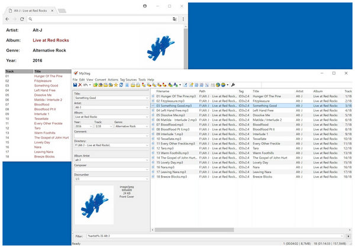This screenshot has height=248, width=355.
Task: Open a new browser tab
Action: click(x=62, y=11)
